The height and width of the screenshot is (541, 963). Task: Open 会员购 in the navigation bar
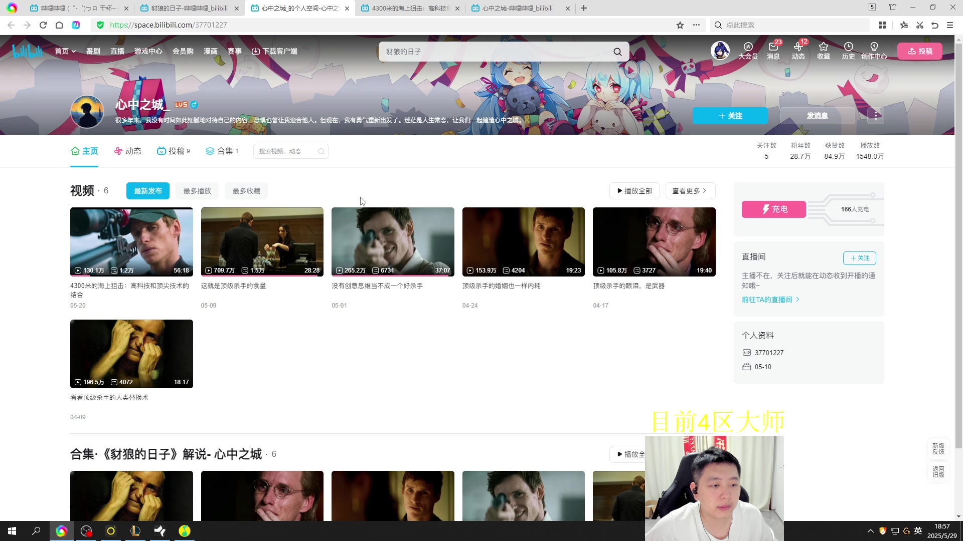(x=183, y=51)
